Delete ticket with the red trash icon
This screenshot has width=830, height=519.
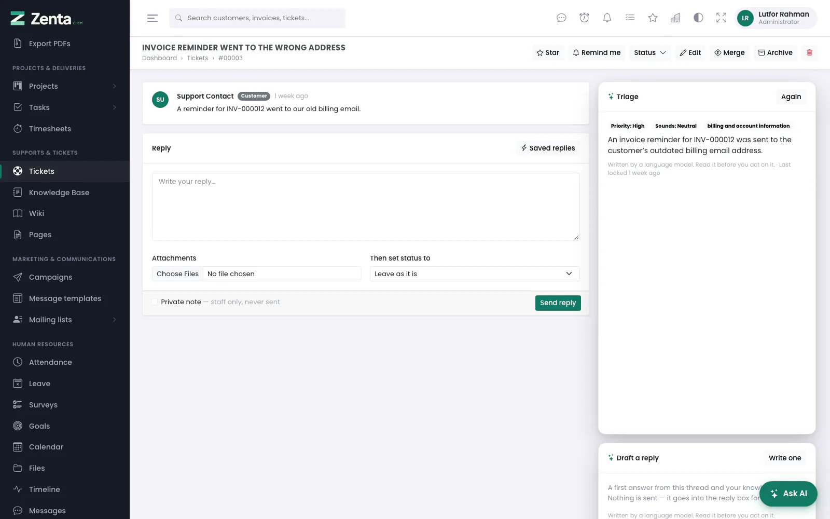click(x=809, y=52)
